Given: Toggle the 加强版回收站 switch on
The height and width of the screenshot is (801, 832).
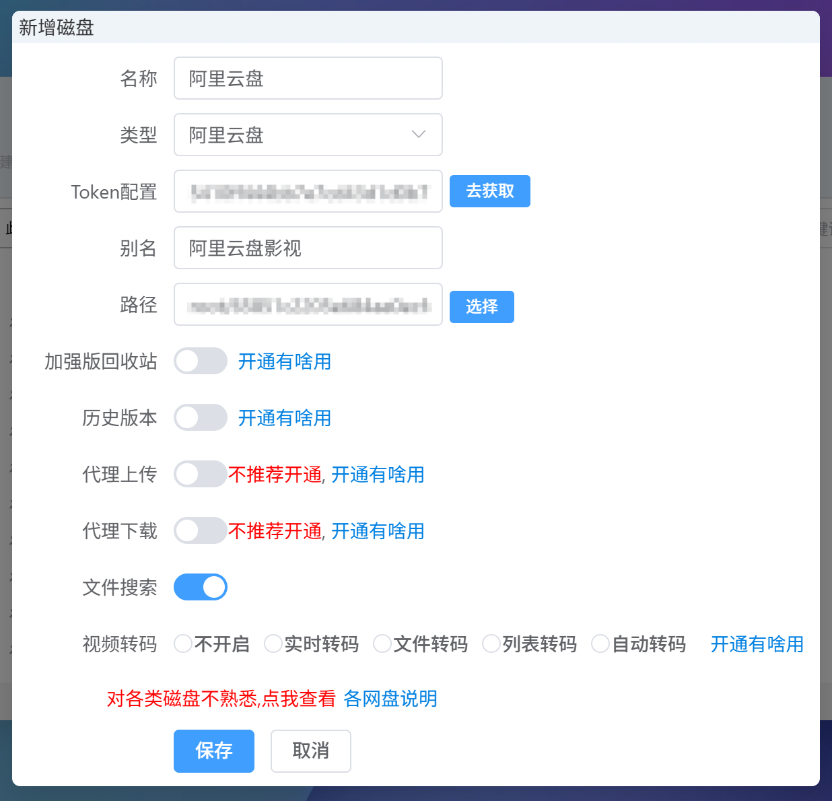Looking at the screenshot, I should point(200,361).
